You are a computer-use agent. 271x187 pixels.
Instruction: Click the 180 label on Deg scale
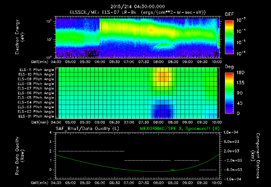click(240, 73)
